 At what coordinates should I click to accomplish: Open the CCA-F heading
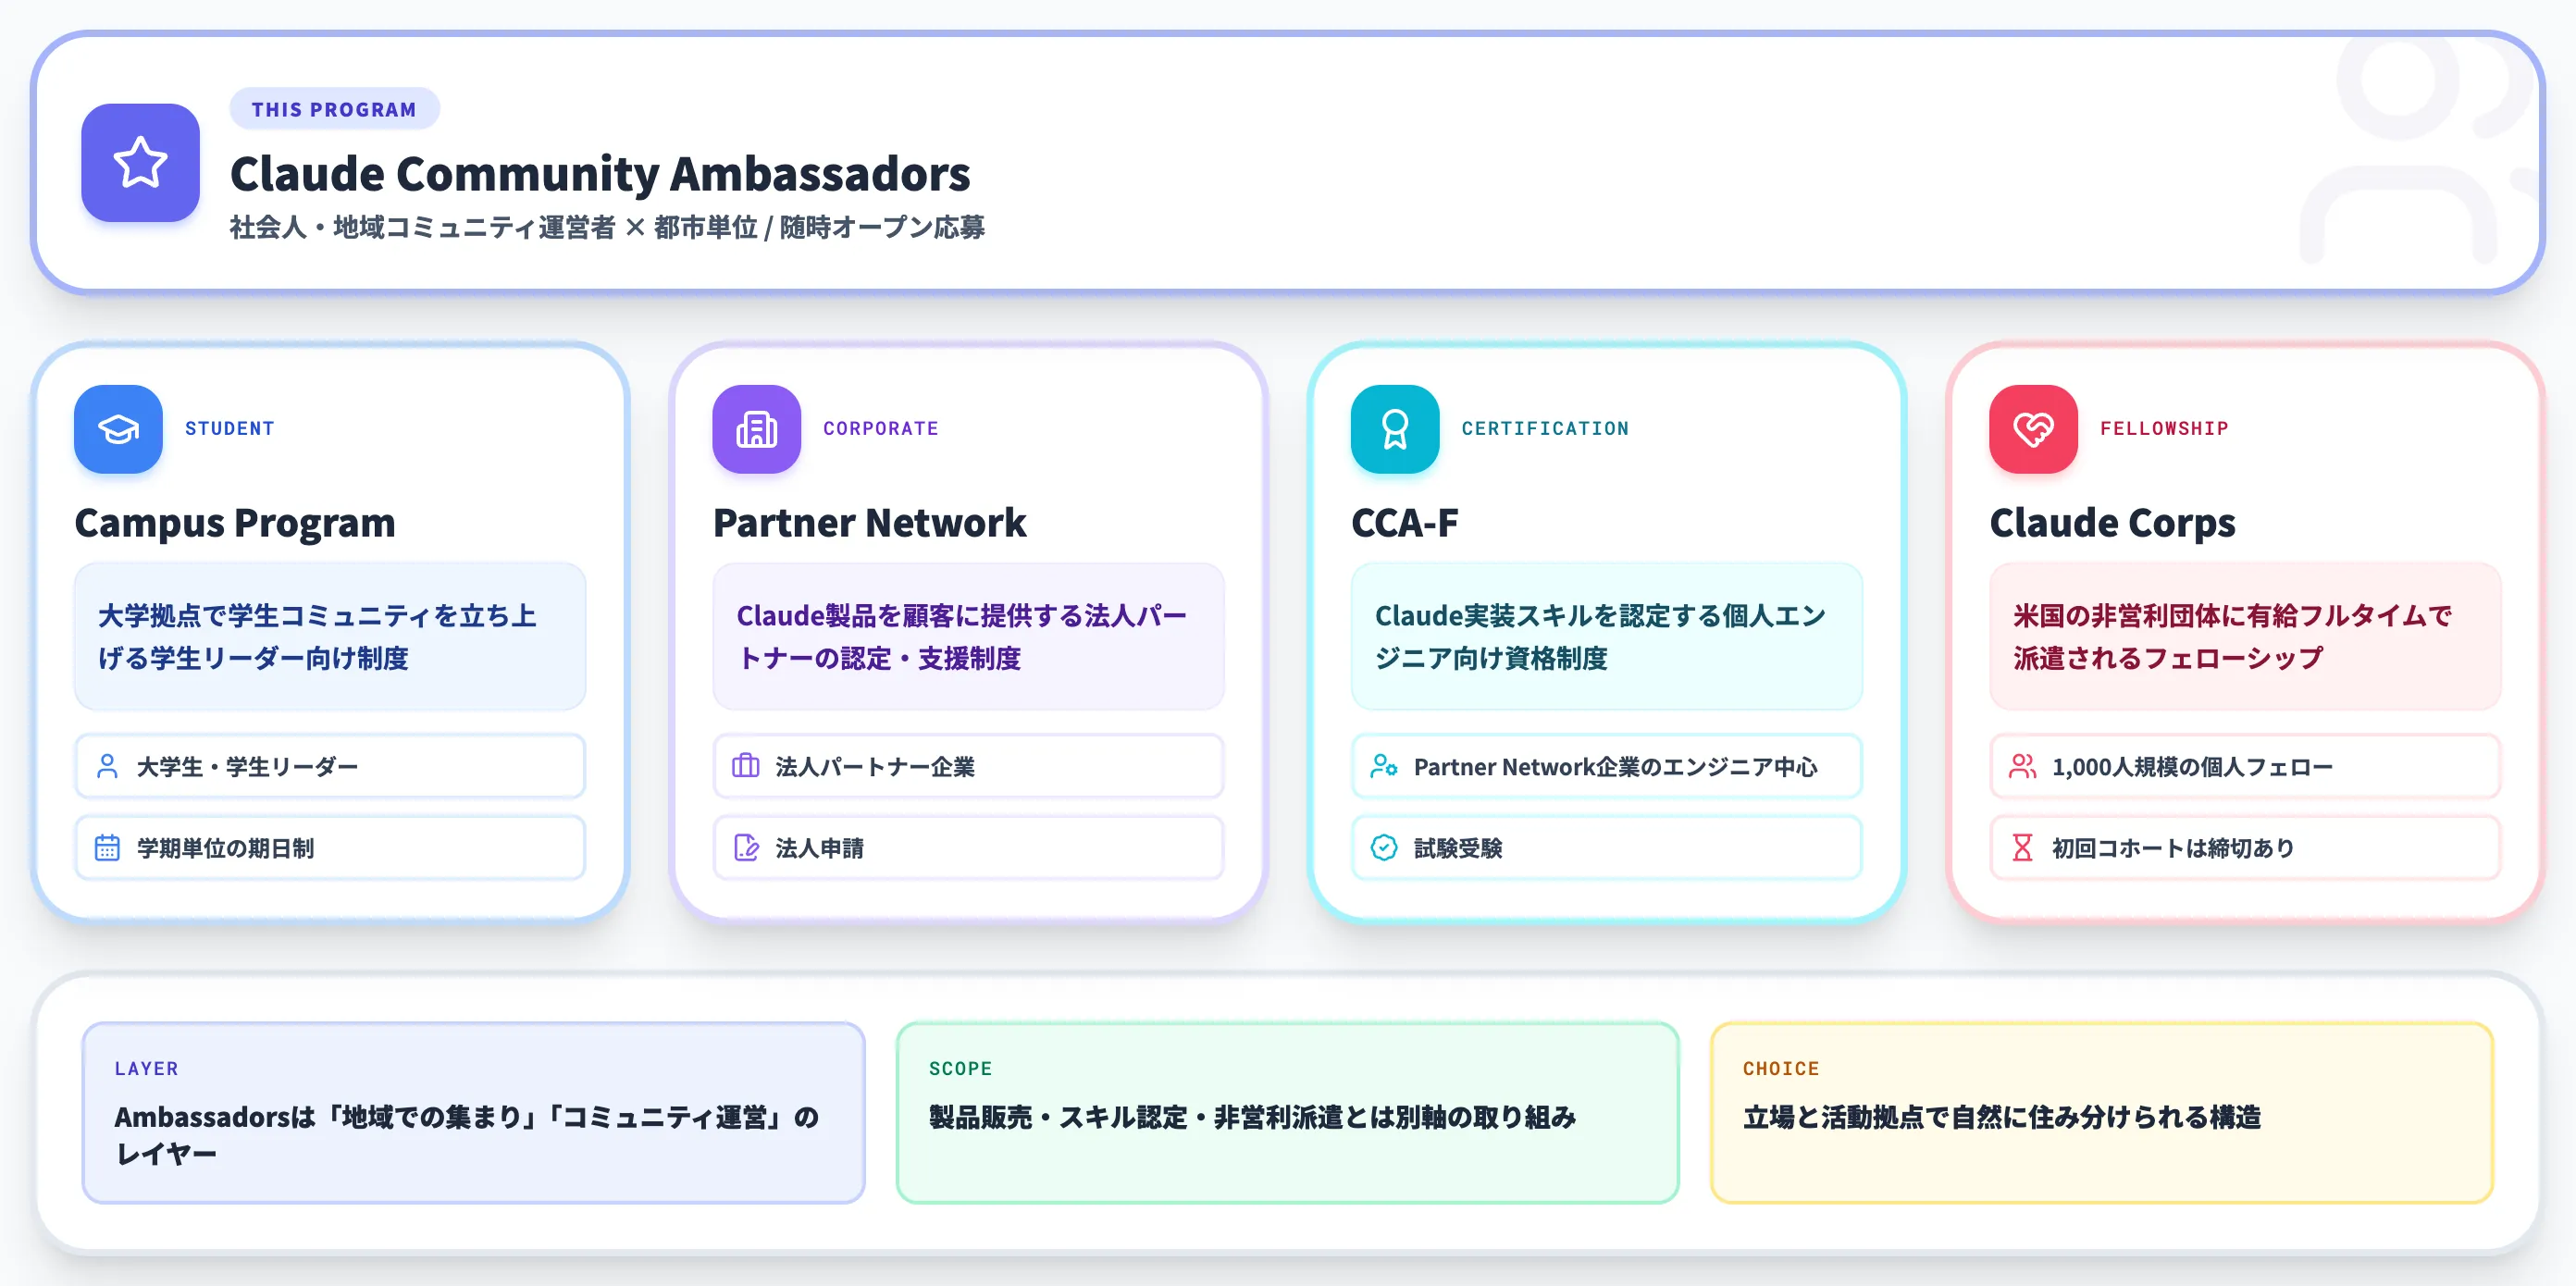pos(1404,523)
